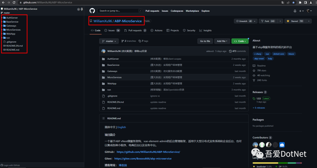Open the Starred lists dropdown arrow
This screenshot has height=168, width=317.
[x=309, y=21]
